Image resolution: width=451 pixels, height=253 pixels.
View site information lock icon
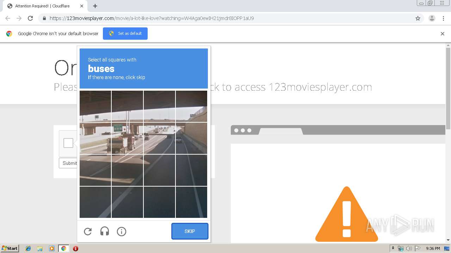click(44, 18)
